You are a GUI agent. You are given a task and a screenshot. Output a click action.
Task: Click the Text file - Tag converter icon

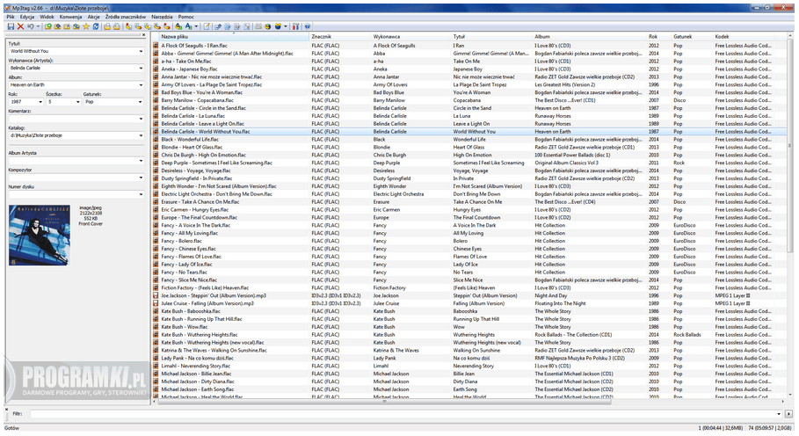click(x=157, y=26)
